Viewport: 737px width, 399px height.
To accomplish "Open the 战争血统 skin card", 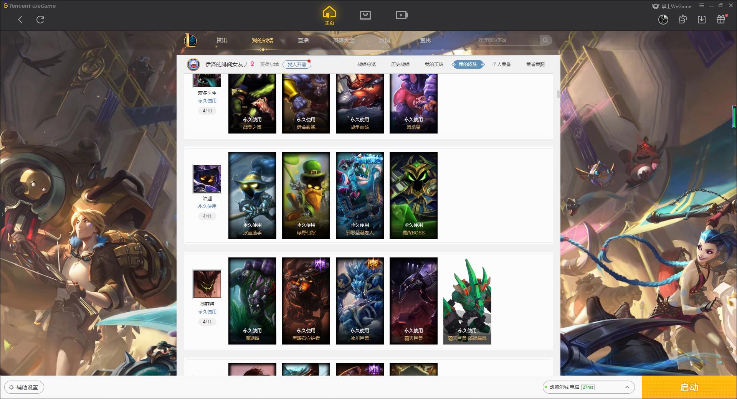I will [360, 104].
